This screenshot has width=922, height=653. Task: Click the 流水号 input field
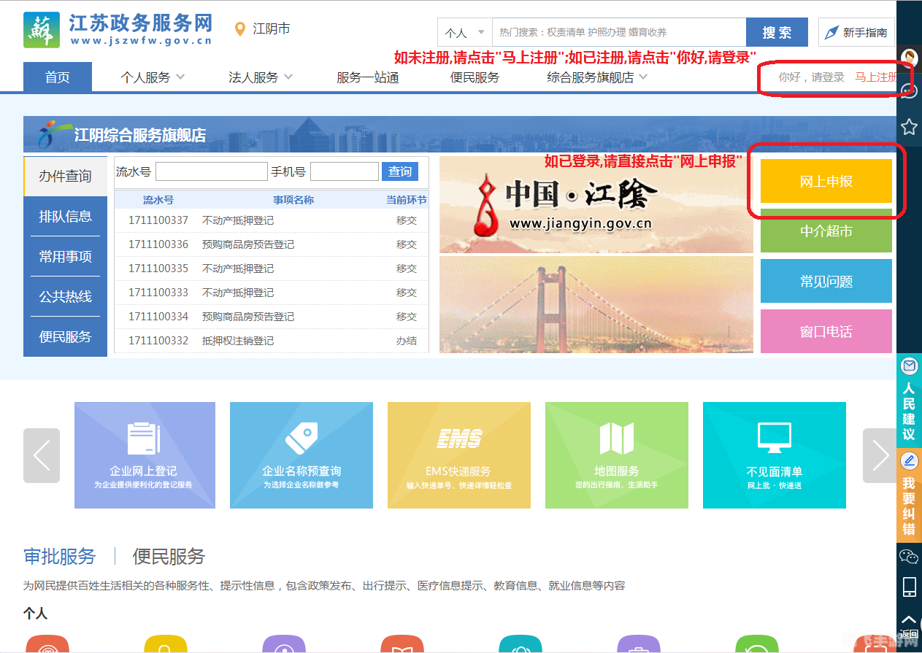coord(210,171)
